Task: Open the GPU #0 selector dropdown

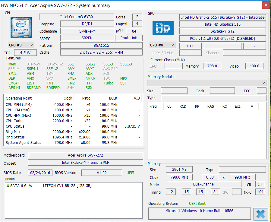Action: pos(162,45)
